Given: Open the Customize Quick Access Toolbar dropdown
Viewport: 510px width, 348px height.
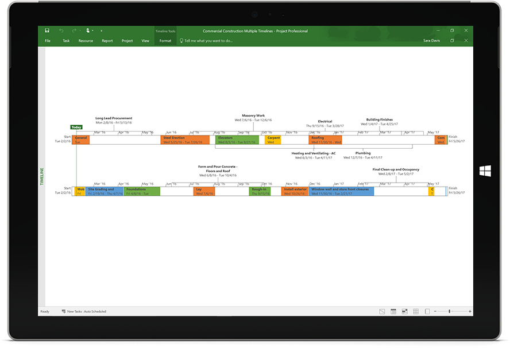Looking at the screenshot, I should coord(101,30).
